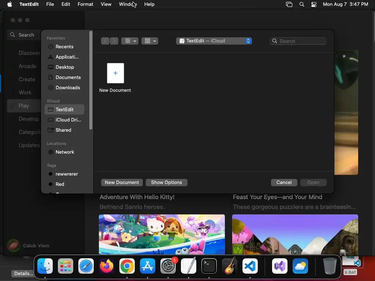375x281 pixels.
Task: Launch Firefox from the dock
Action: pyautogui.click(x=107, y=266)
